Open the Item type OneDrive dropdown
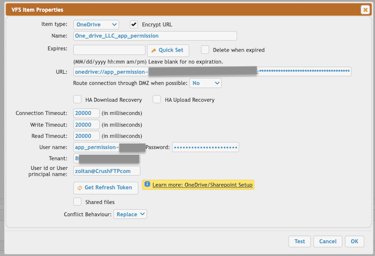Viewport: 375px width, 256px height. (96, 25)
